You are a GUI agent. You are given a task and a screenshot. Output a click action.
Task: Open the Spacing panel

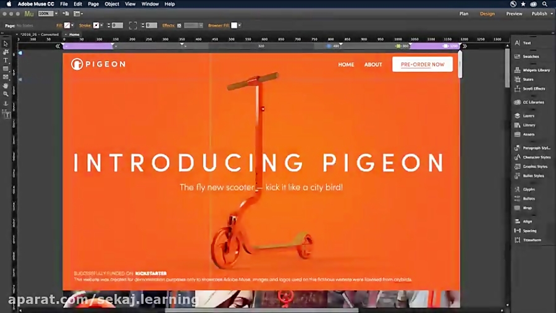526,231
